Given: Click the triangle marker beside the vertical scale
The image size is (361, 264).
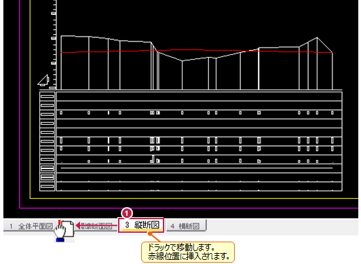Looking at the screenshot, I should click(43, 80).
